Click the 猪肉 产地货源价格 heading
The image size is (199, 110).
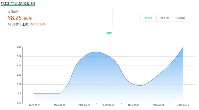point(18,3)
